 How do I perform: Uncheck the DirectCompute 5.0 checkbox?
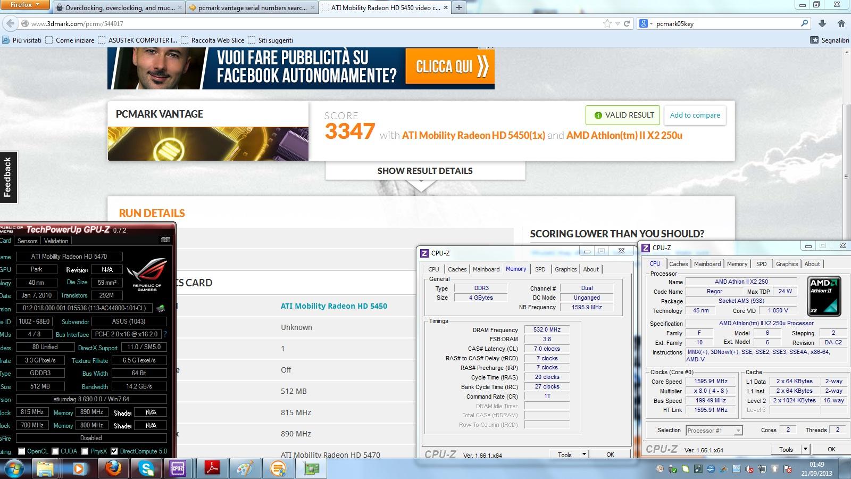(114, 451)
